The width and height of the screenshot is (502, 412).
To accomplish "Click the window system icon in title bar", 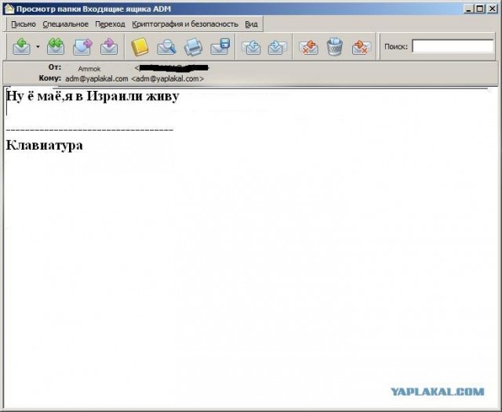I will point(9,9).
